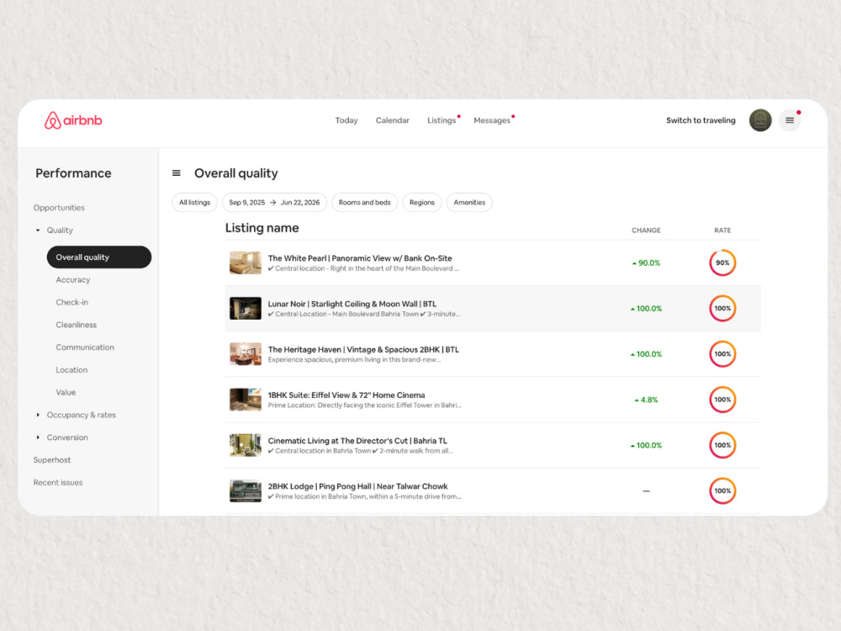Select Opportunities in the sidebar
Image resolution: width=841 pixels, height=631 pixels.
pos(59,208)
